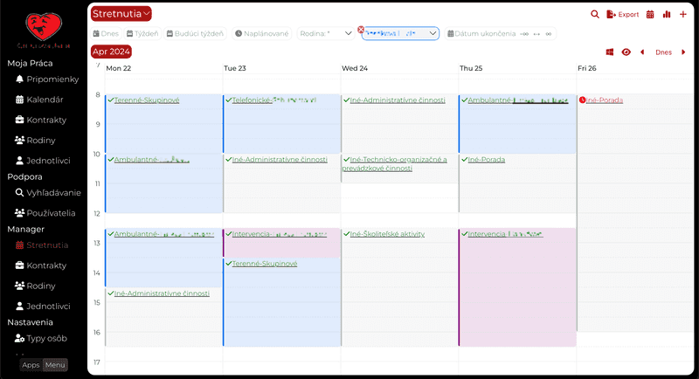
Task: Expand the selected filter combo box chevron
Action: pos(433,33)
